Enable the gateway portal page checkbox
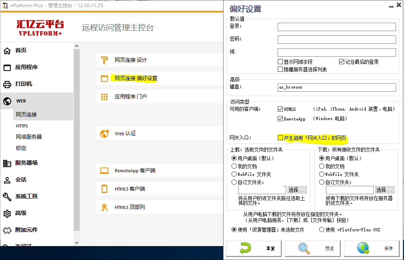The width and height of the screenshot is (404, 260). tap(280, 138)
